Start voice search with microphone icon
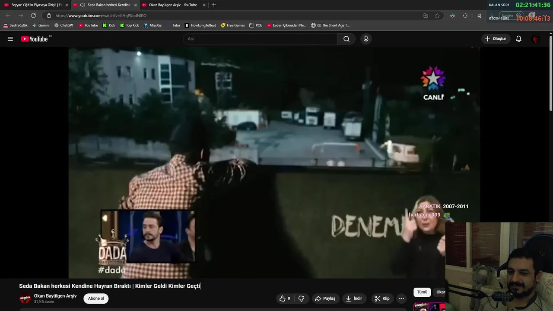553x311 pixels. coord(366,39)
